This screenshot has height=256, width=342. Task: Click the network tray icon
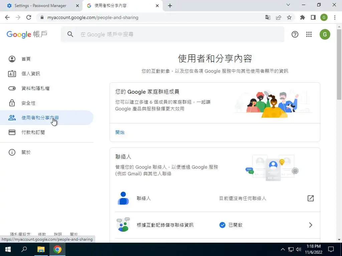291,249
